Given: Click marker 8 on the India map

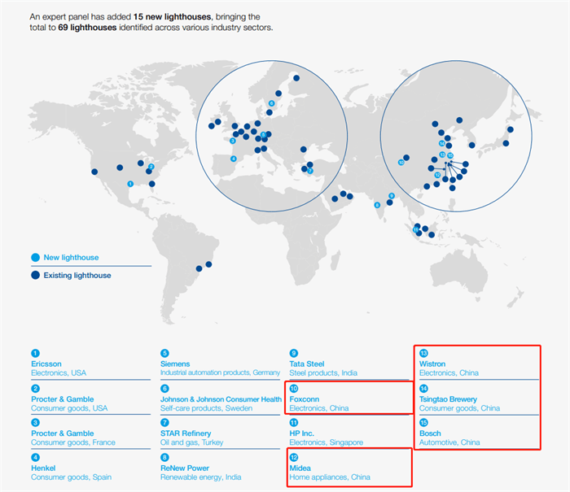Looking at the screenshot, I should (377, 205).
